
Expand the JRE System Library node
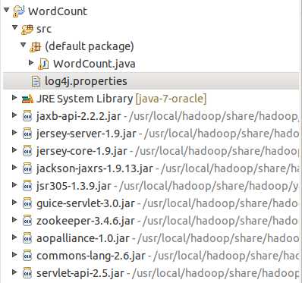tap(14, 97)
